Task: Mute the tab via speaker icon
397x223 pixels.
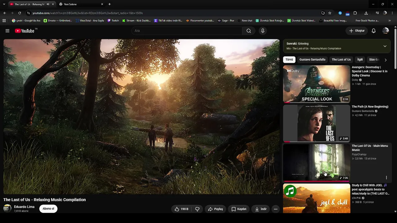Action: pyautogui.click(x=48, y=4)
